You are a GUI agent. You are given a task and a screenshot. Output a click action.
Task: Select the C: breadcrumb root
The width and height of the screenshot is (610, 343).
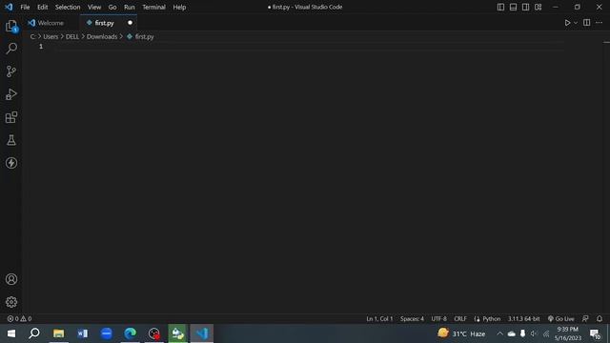(x=32, y=36)
